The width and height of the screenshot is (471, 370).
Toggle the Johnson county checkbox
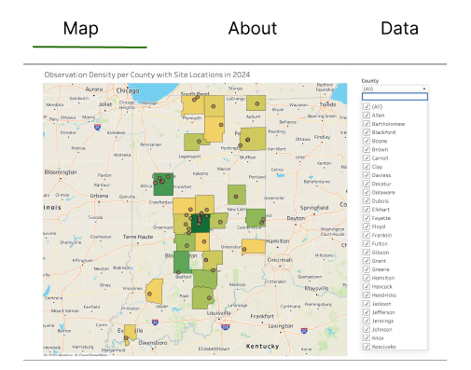[x=367, y=330]
